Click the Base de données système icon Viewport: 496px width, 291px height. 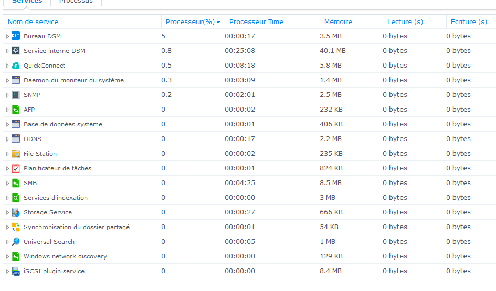(16, 124)
